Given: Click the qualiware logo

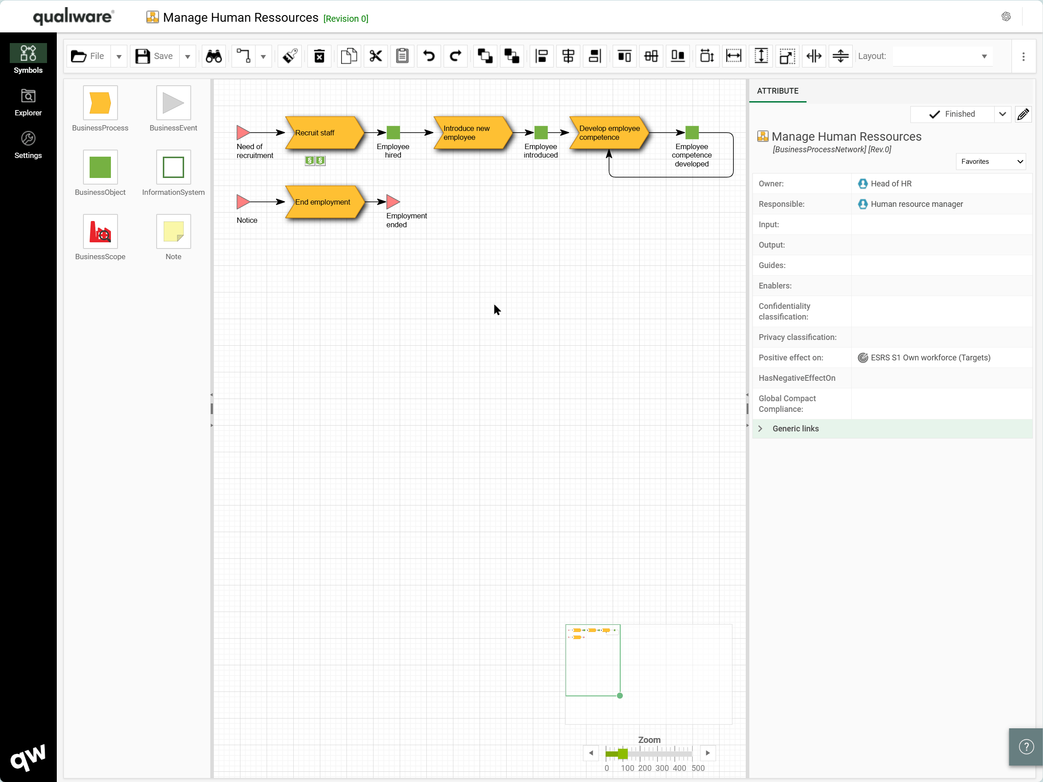Looking at the screenshot, I should point(74,16).
